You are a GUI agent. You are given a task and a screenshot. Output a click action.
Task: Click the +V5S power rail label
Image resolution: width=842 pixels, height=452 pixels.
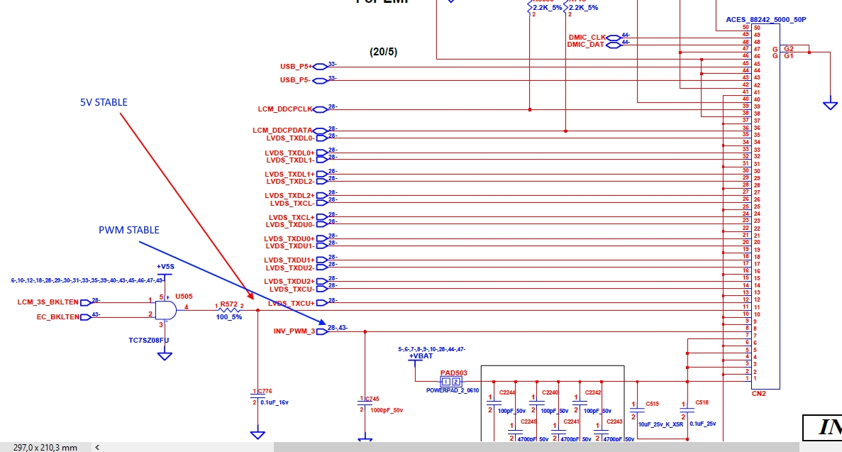point(165,267)
